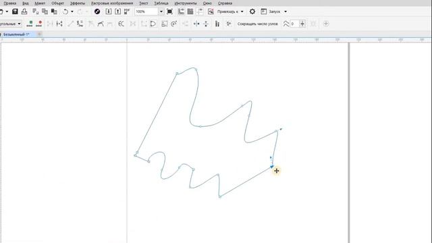Open the Окно menu

pyautogui.click(x=207, y=3)
